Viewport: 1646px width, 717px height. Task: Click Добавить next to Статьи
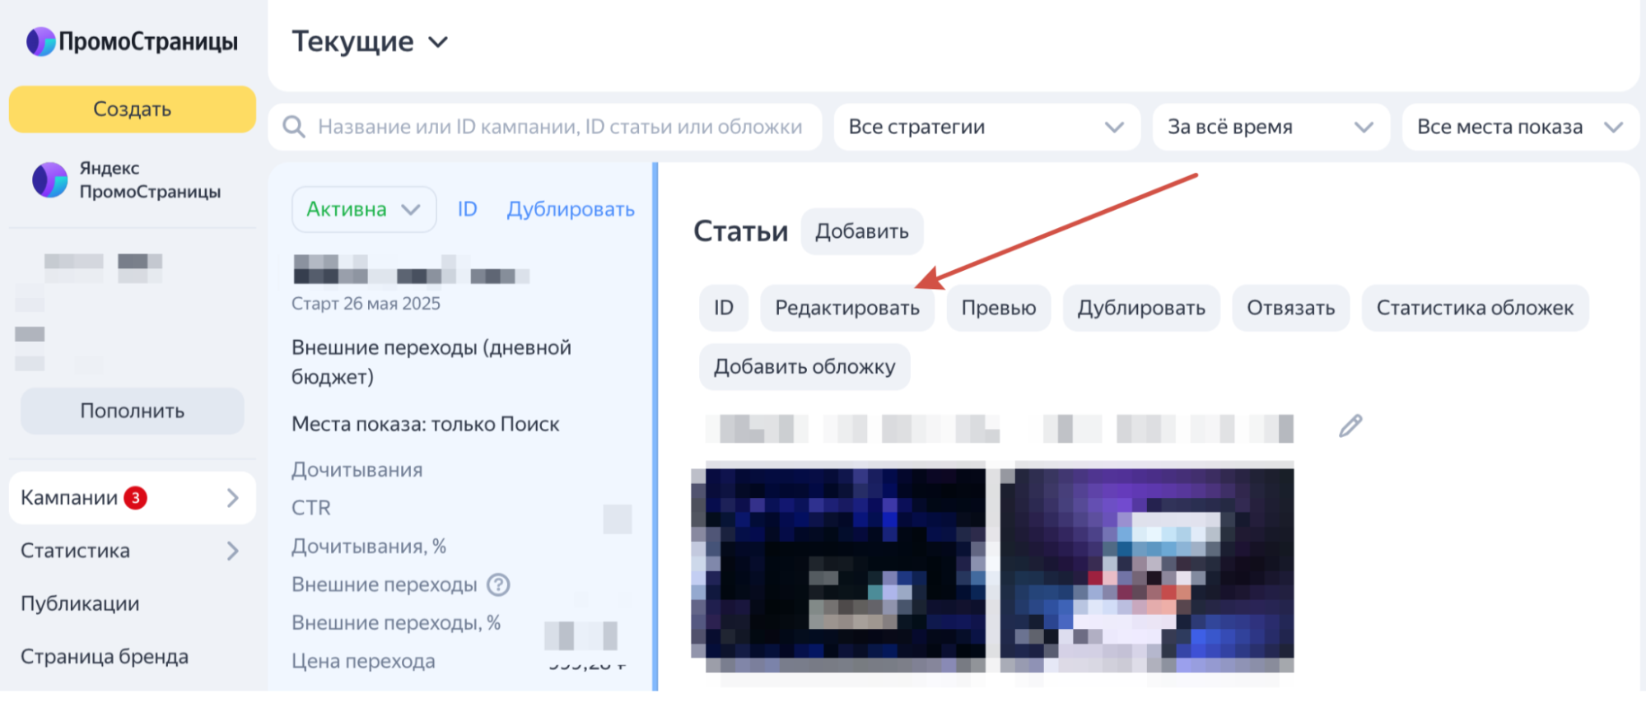click(862, 231)
